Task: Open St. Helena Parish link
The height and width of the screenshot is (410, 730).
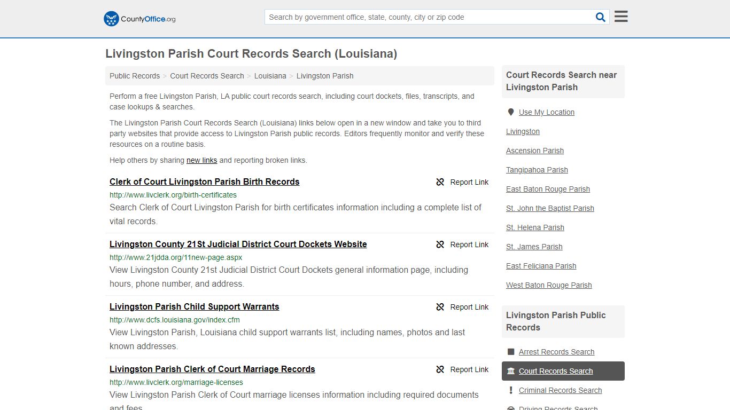Action: [x=535, y=227]
